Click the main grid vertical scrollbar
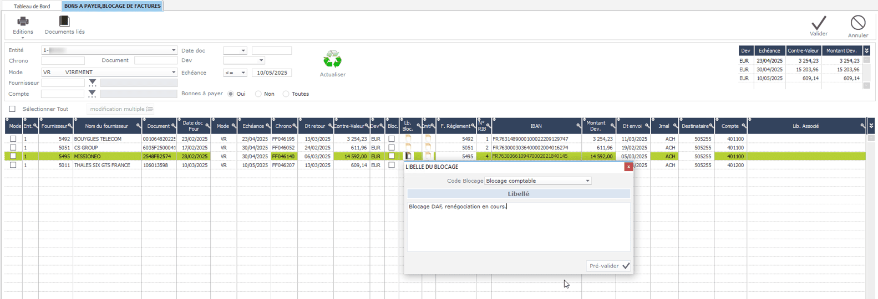This screenshot has width=878, height=299. (871, 216)
